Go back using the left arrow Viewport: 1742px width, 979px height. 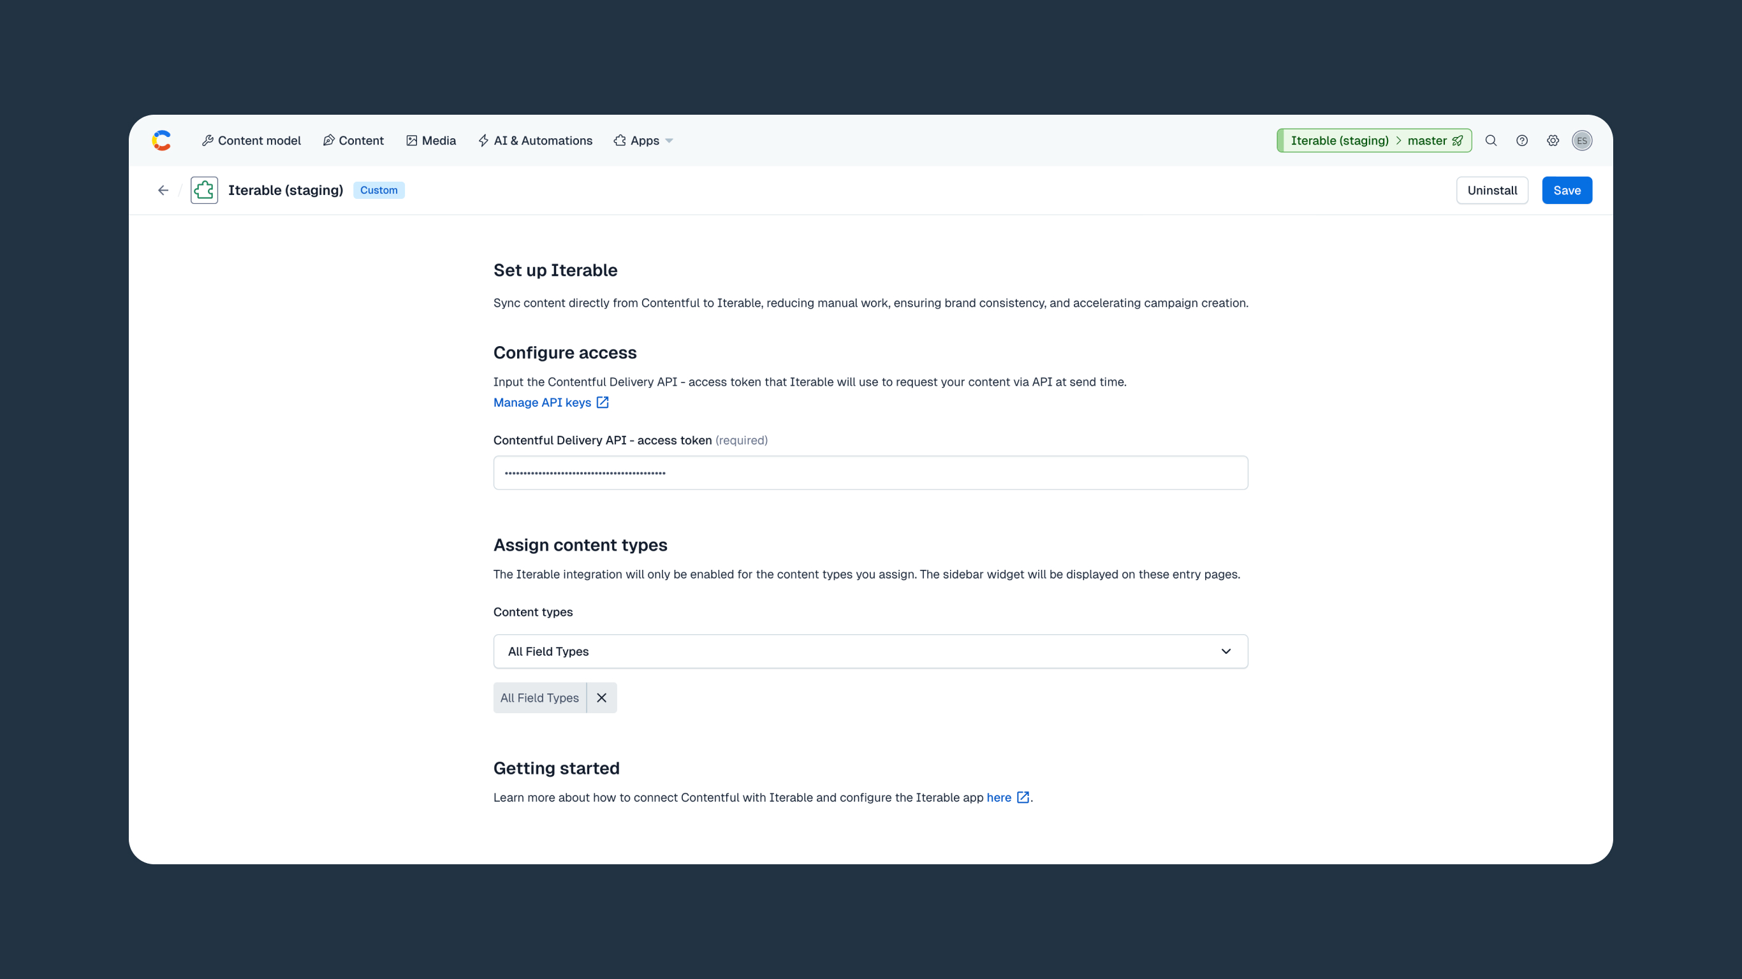tap(163, 191)
